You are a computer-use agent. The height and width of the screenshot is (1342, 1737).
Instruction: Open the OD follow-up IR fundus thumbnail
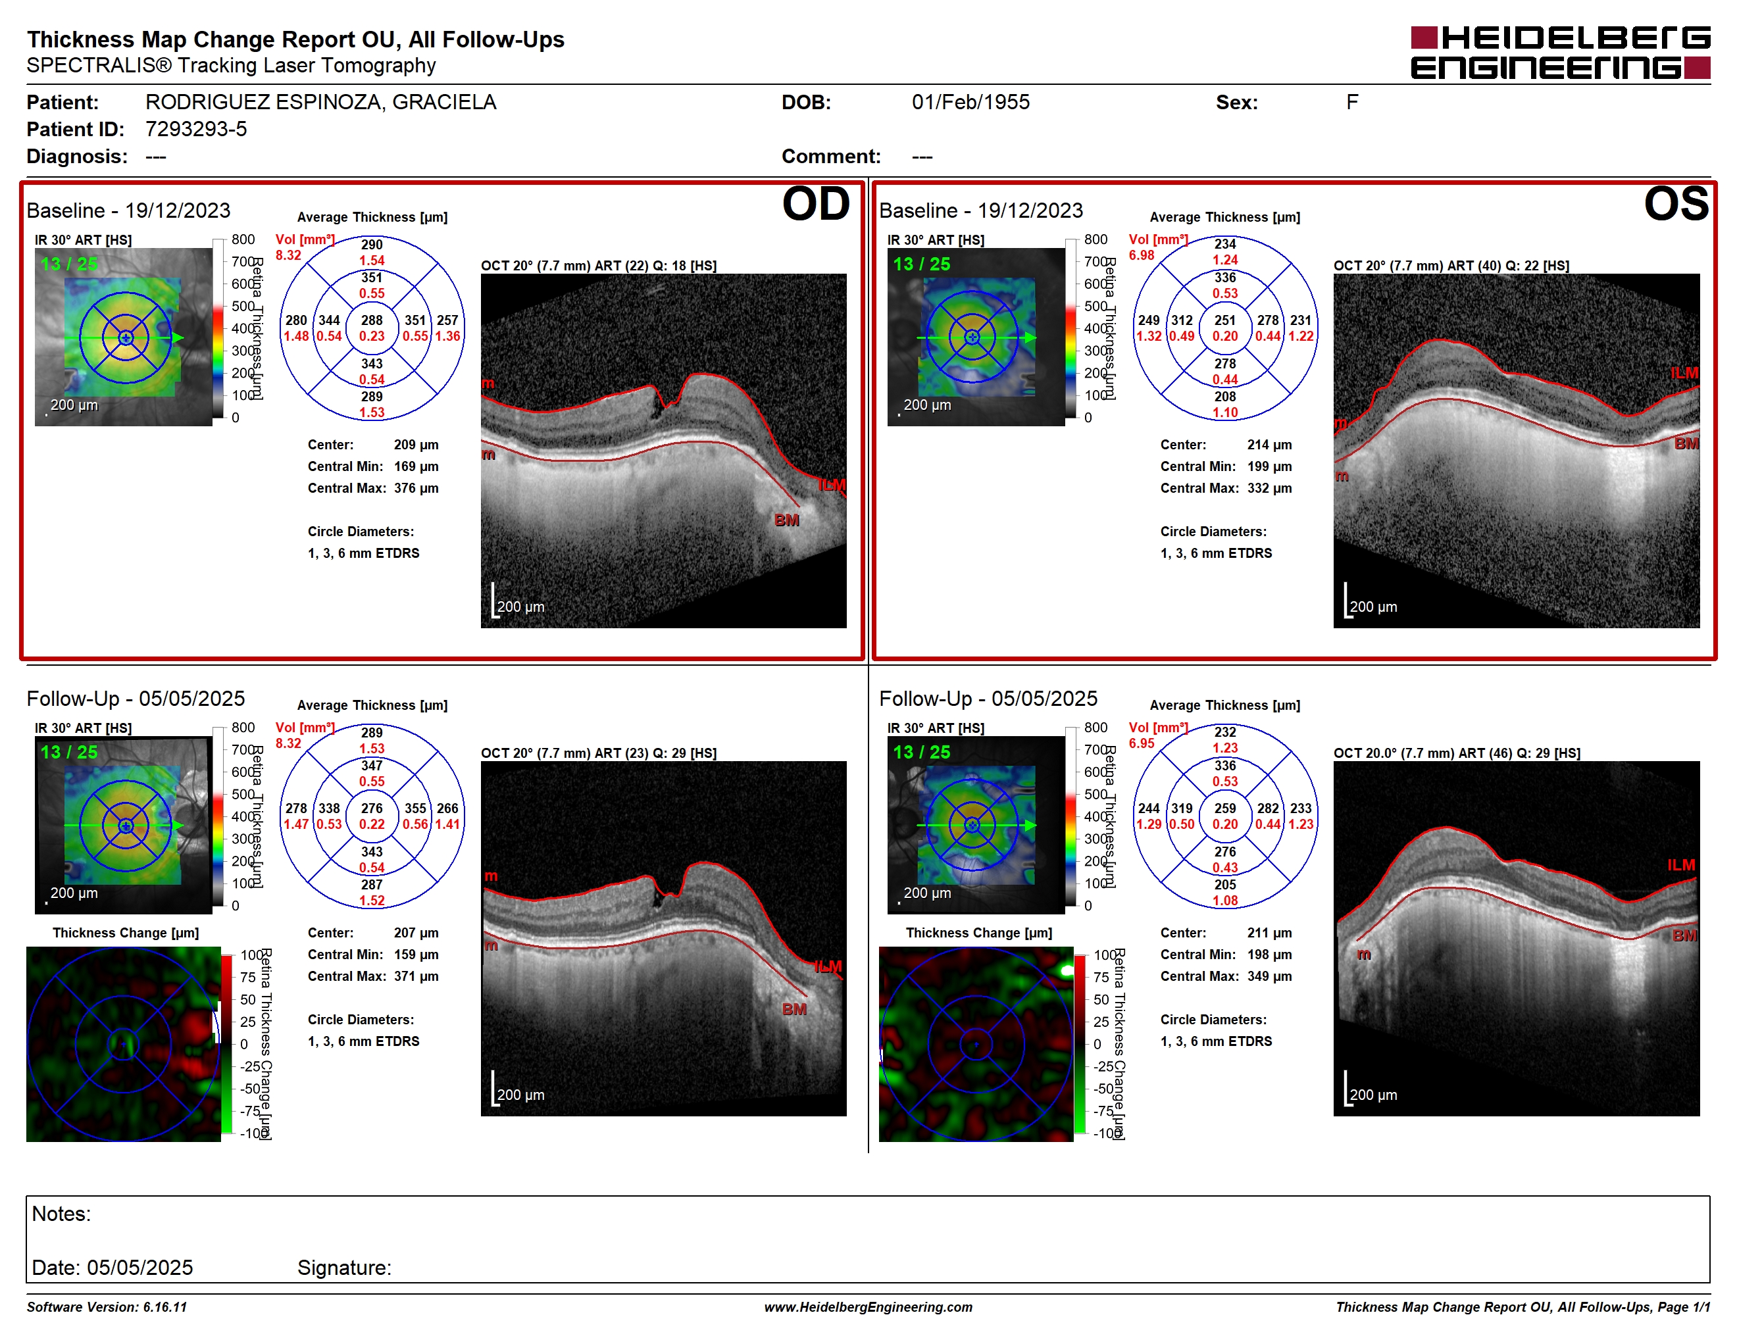[x=123, y=824]
